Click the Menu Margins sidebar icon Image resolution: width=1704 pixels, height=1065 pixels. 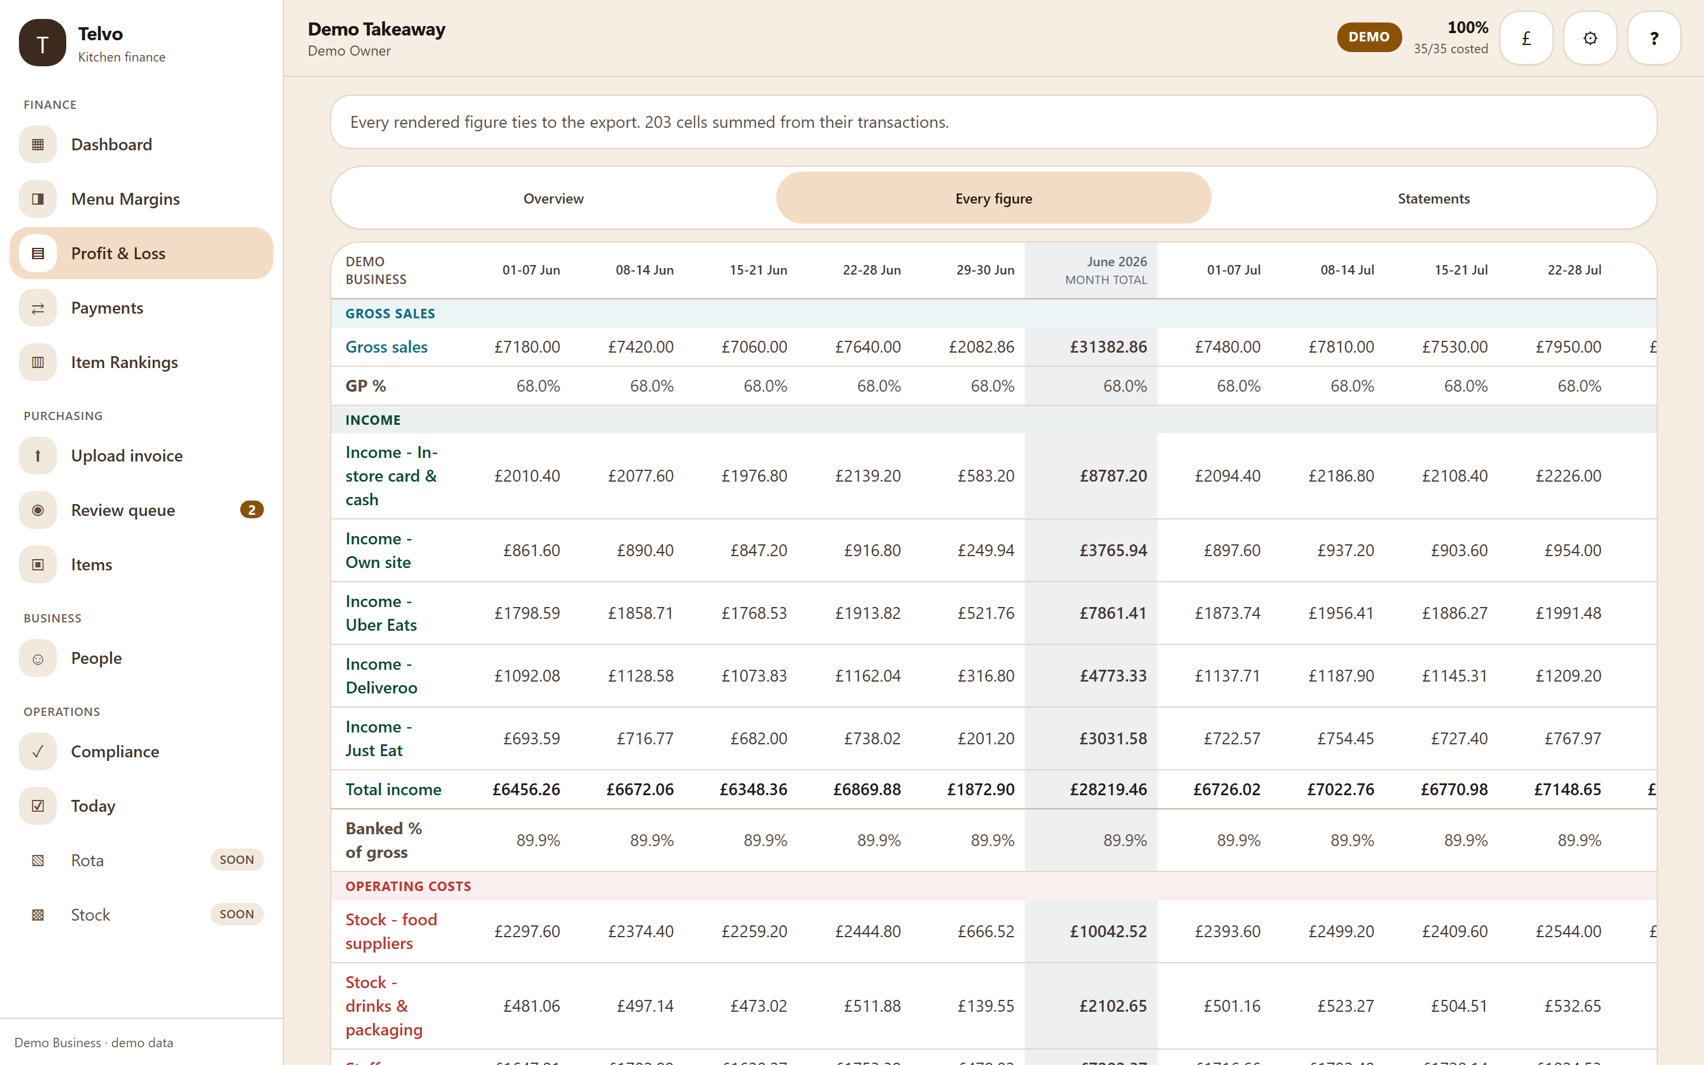38,199
